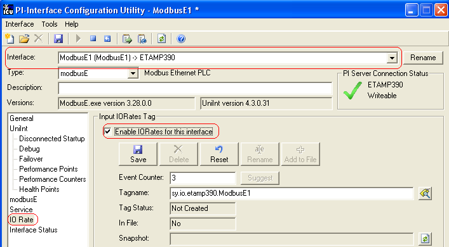The height and width of the screenshot is (247, 449).
Task: Click the disabled Delete button in IORates panel
Action: [178, 154]
